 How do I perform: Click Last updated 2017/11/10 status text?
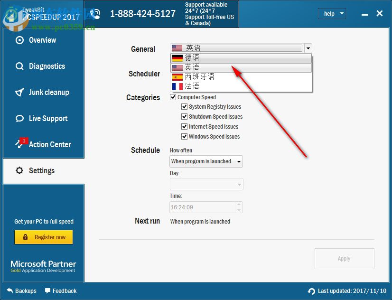click(352, 291)
